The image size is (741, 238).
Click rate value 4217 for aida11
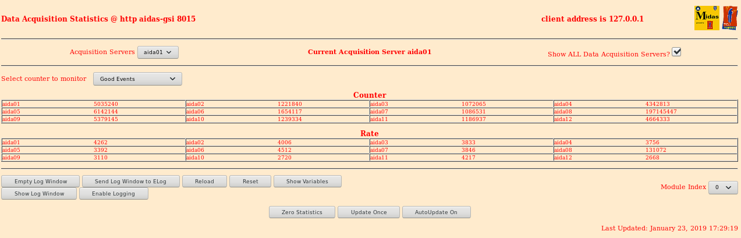[x=469, y=158]
